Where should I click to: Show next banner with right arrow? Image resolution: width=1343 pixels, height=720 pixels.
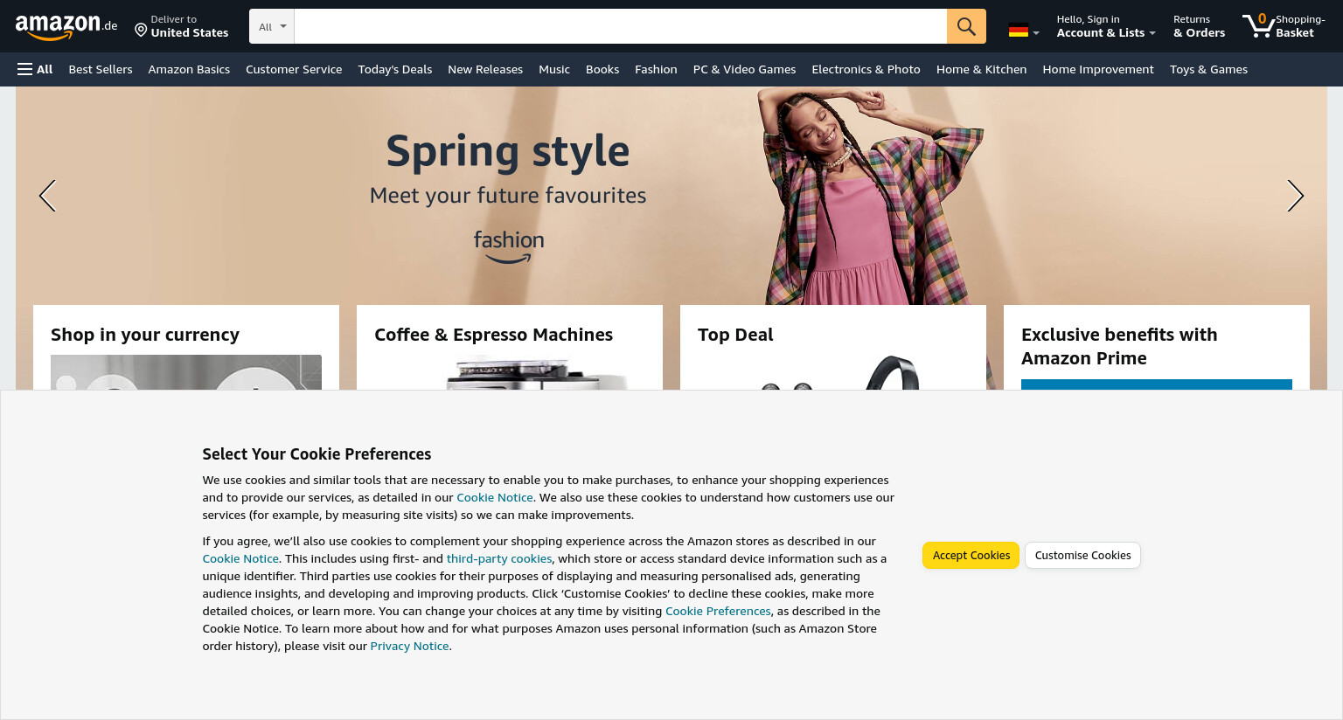pos(1295,196)
